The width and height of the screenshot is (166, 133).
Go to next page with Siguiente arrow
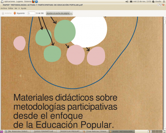point(19,13)
